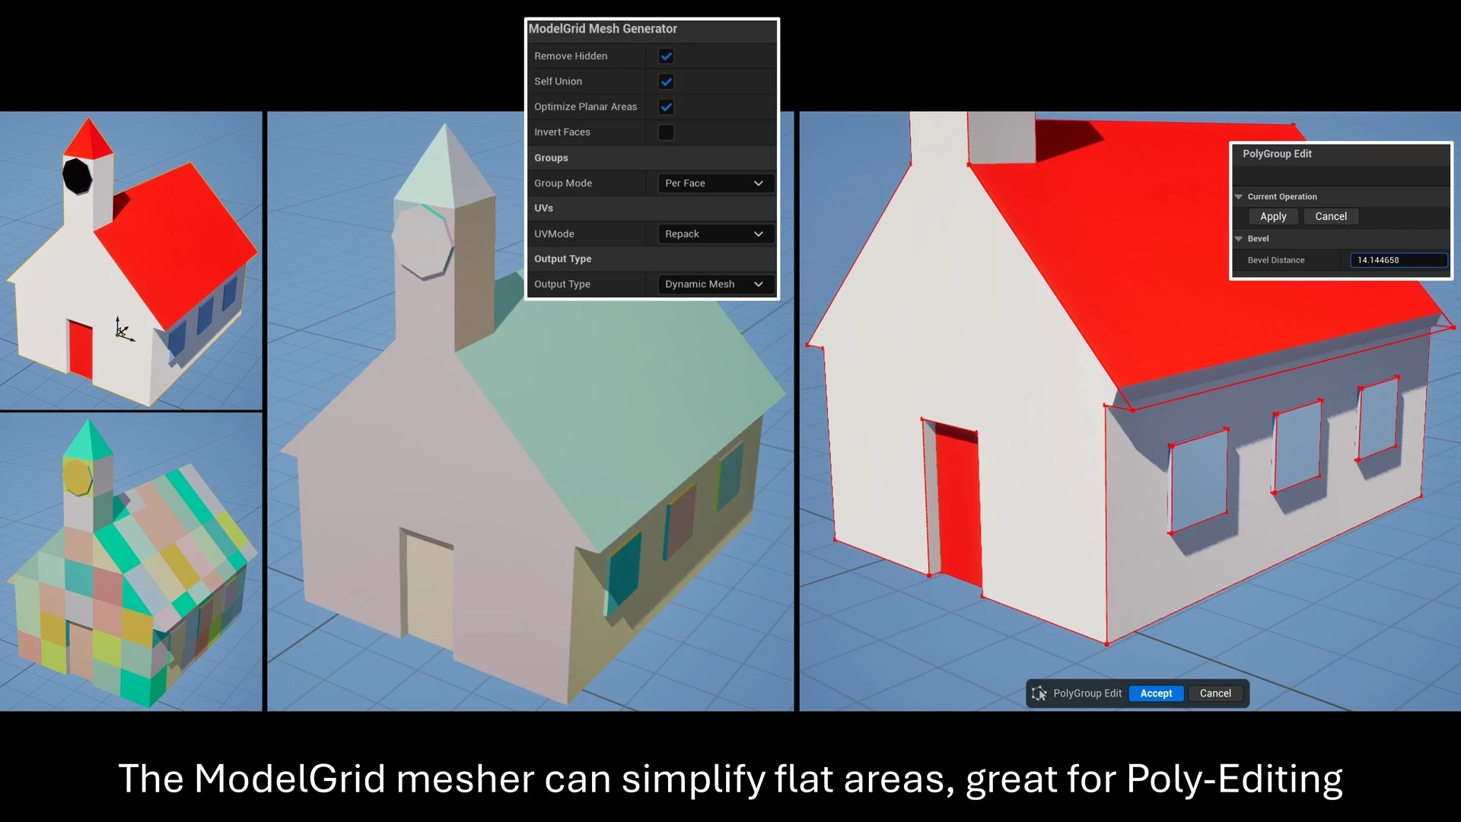The height and width of the screenshot is (822, 1461).
Task: Click the PolyGroup Edit panel title
Action: 1277,154
